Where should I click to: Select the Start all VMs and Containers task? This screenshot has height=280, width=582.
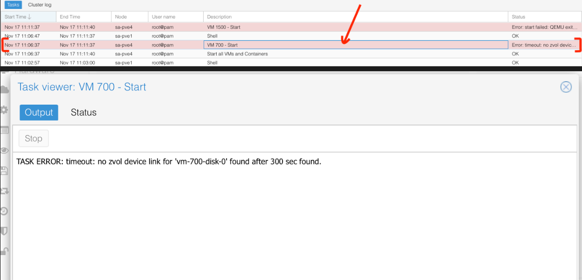pyautogui.click(x=291, y=54)
